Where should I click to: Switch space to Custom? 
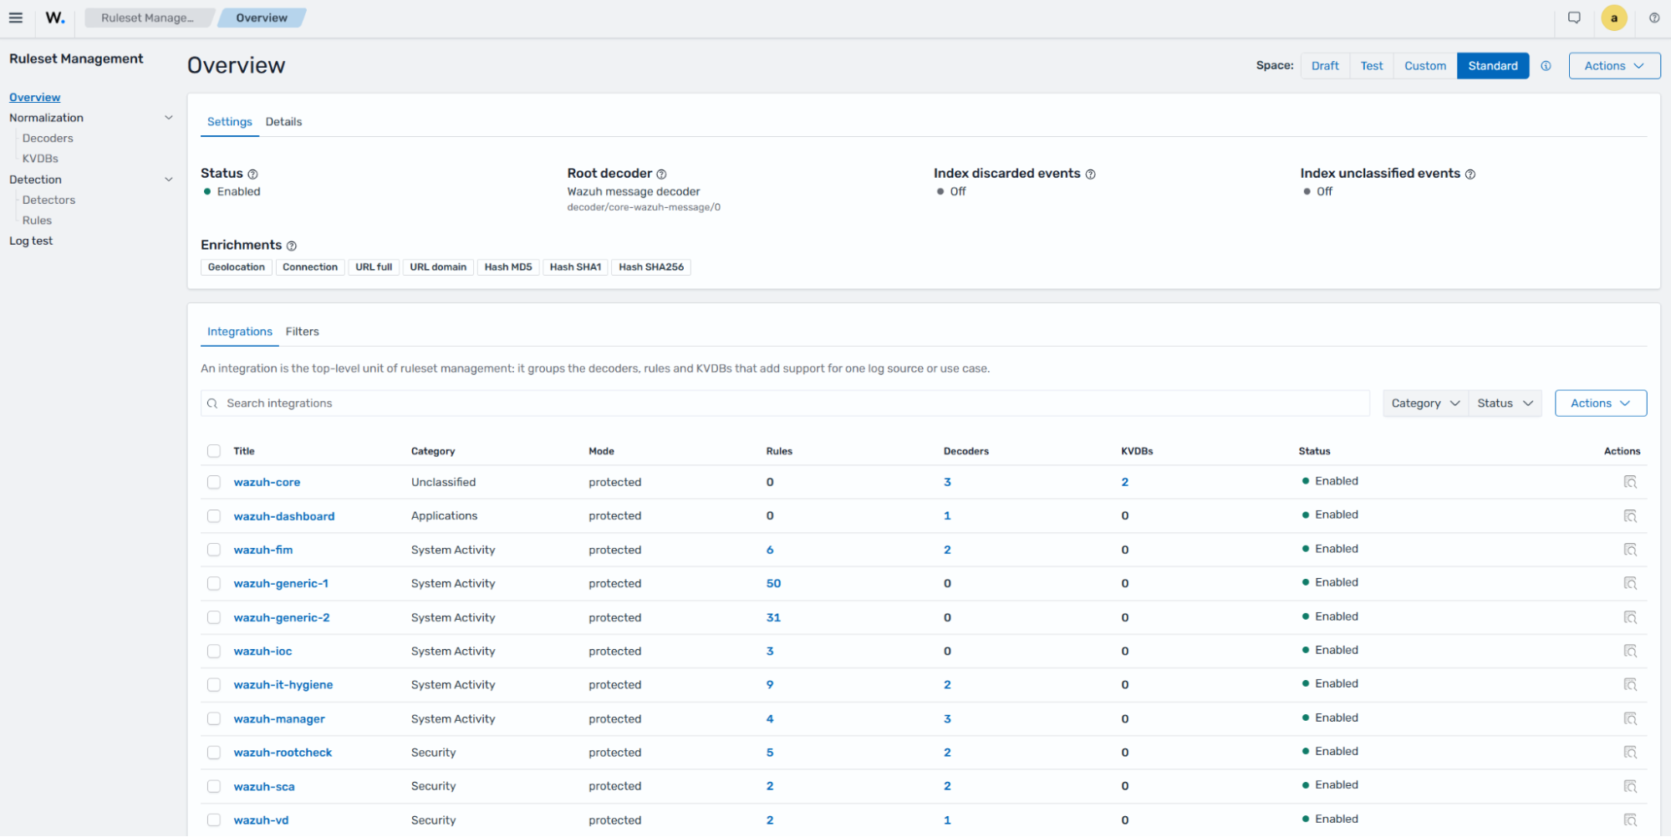click(1424, 66)
